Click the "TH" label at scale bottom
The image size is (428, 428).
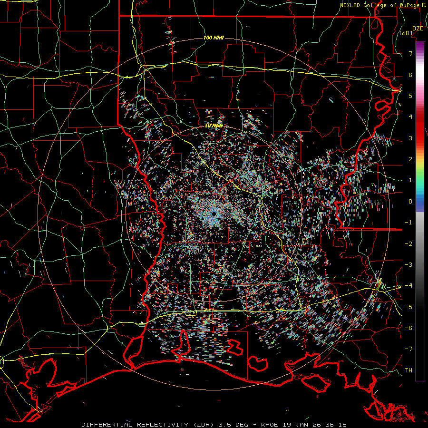(409, 370)
